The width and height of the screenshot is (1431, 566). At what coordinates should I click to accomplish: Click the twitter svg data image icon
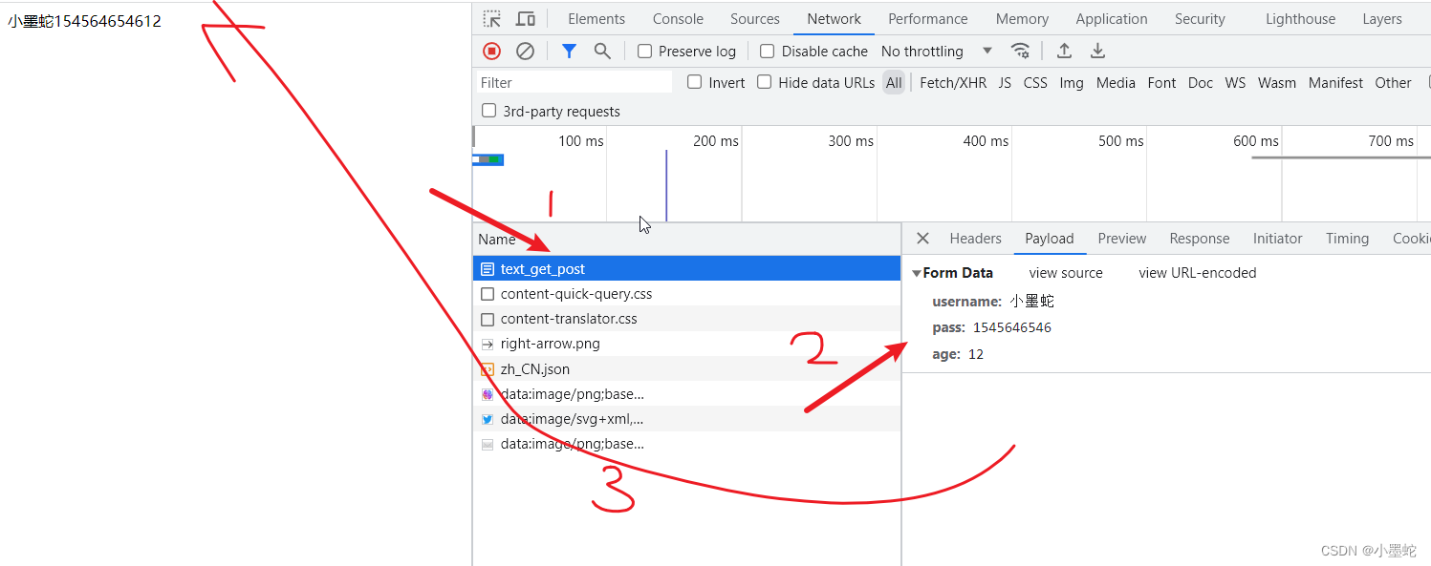488,419
